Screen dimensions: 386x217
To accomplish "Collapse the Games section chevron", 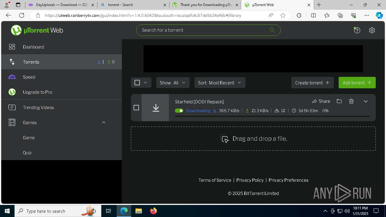I will [104, 122].
